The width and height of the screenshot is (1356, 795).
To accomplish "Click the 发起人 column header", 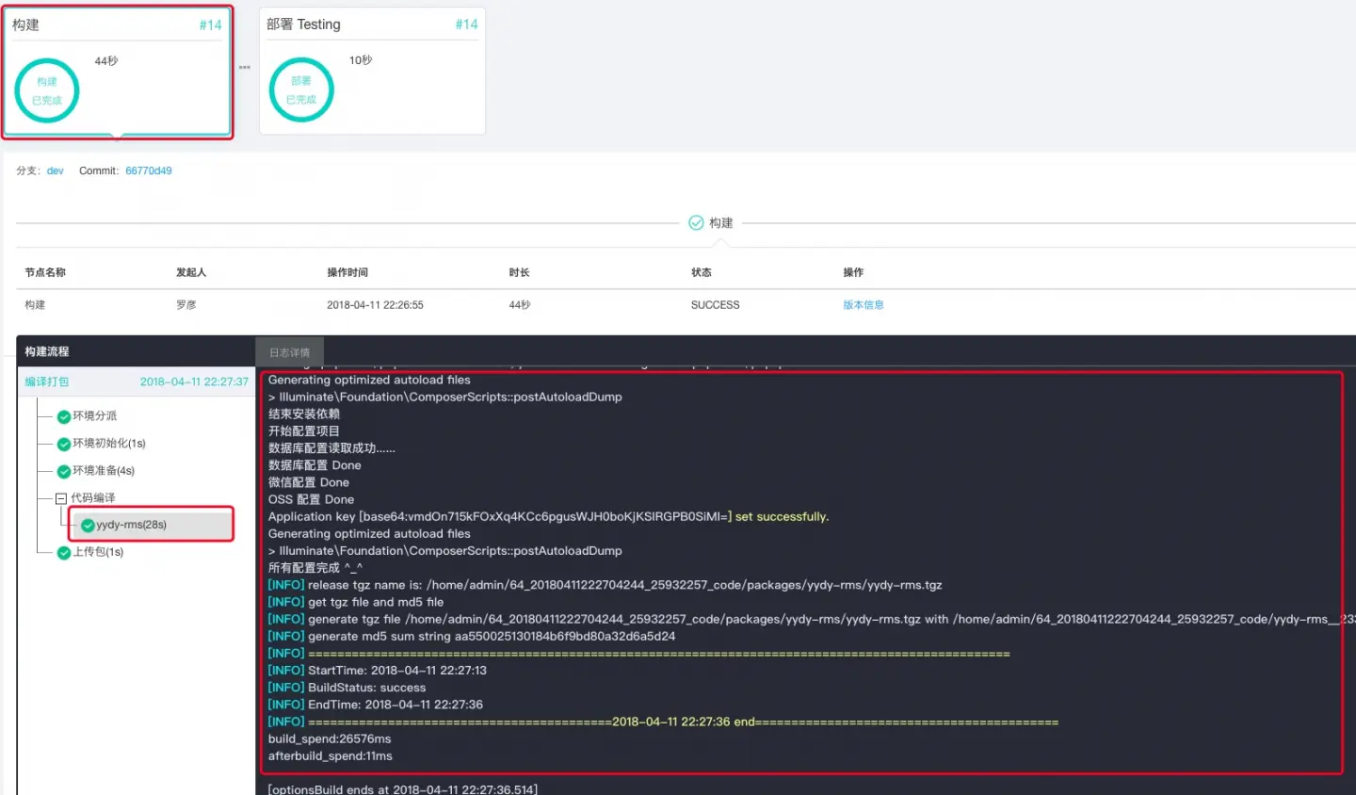I will 191,272.
